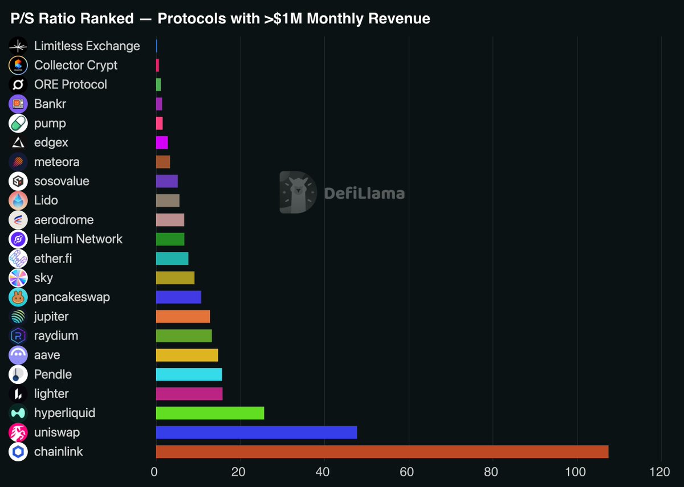Click the 'ORE Protocol' label

coord(71,84)
